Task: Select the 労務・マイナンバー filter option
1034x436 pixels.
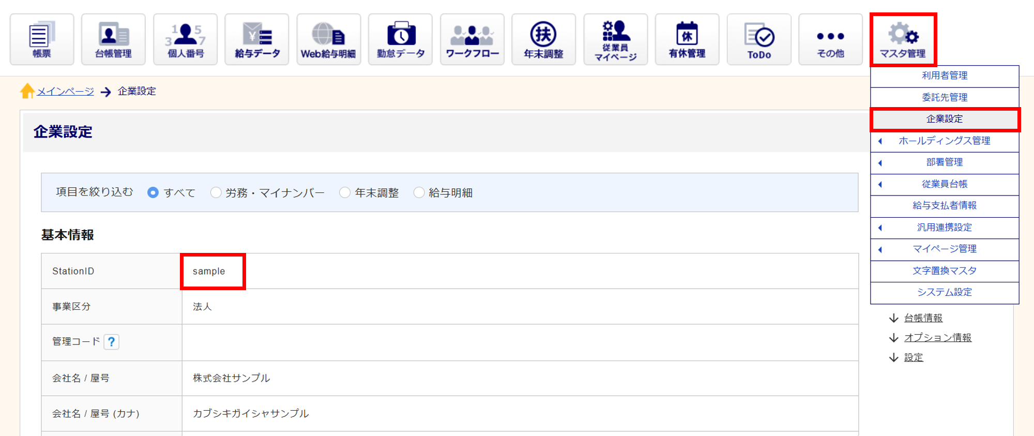Action: pos(216,192)
